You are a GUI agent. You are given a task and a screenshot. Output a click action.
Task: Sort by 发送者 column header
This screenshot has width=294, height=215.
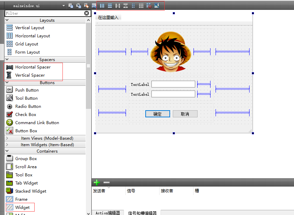[109, 191]
